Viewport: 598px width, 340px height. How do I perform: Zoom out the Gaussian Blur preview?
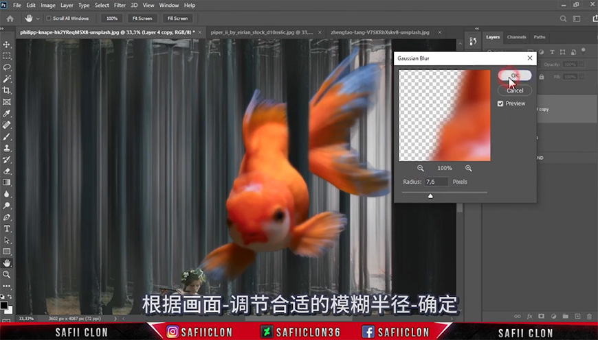point(420,168)
